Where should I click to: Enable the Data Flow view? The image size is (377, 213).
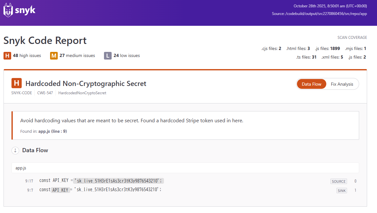[x=311, y=84]
